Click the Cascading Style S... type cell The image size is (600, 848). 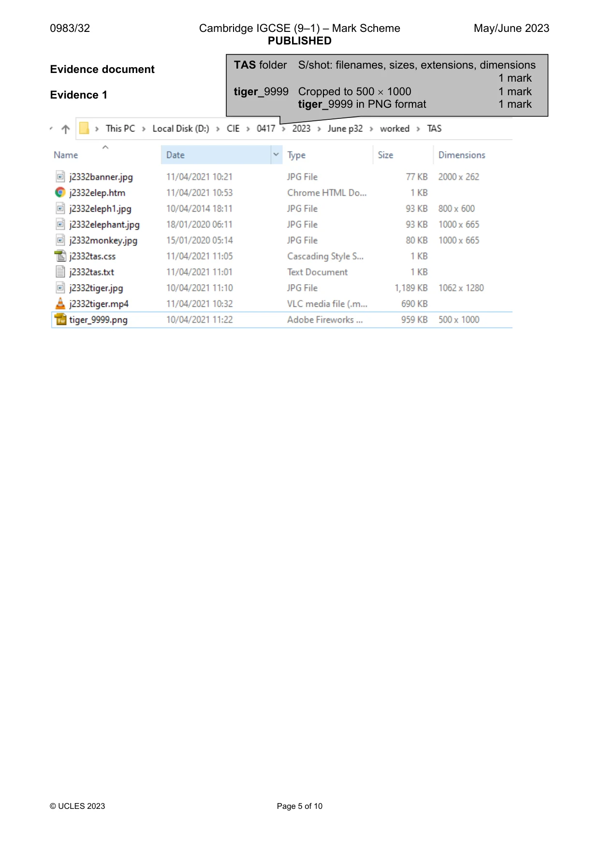point(325,256)
